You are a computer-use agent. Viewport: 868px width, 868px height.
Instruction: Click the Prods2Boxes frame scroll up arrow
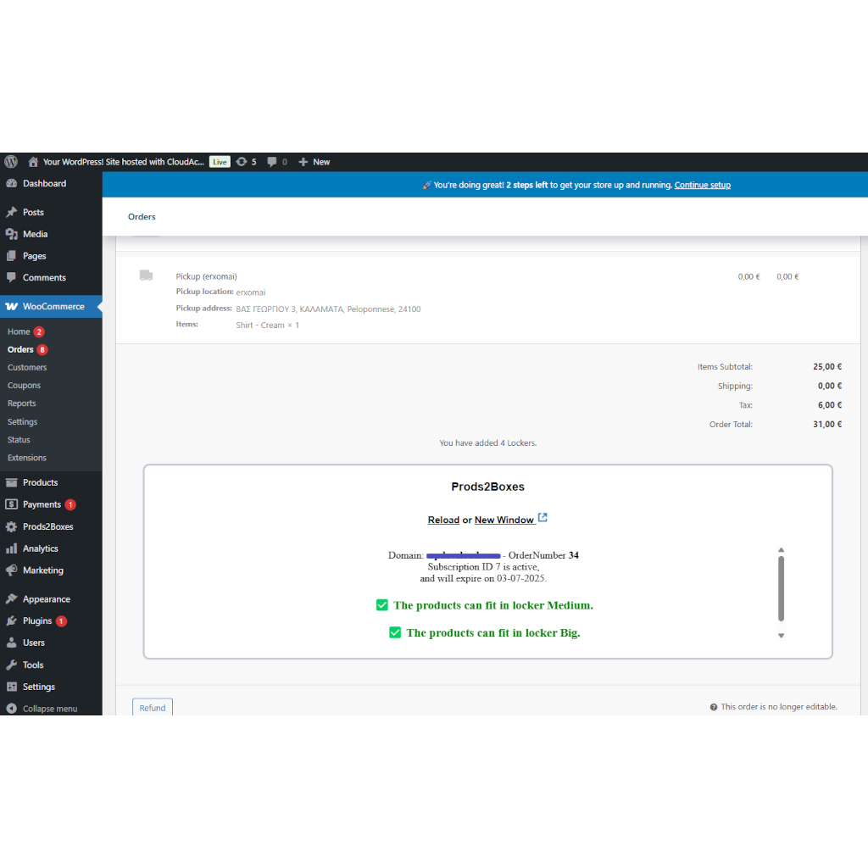pyautogui.click(x=781, y=549)
